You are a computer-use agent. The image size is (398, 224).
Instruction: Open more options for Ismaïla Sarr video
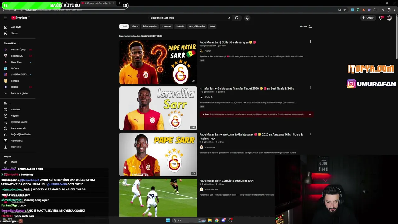tap(310, 88)
